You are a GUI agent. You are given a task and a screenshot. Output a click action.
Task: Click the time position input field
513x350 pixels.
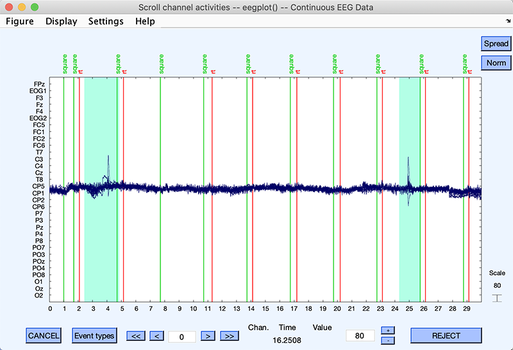[x=182, y=336]
